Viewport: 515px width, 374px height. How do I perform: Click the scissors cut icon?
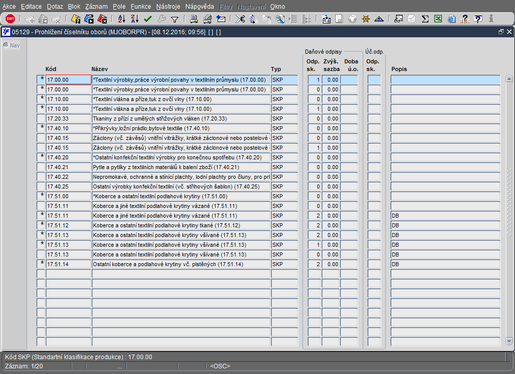click(240, 19)
